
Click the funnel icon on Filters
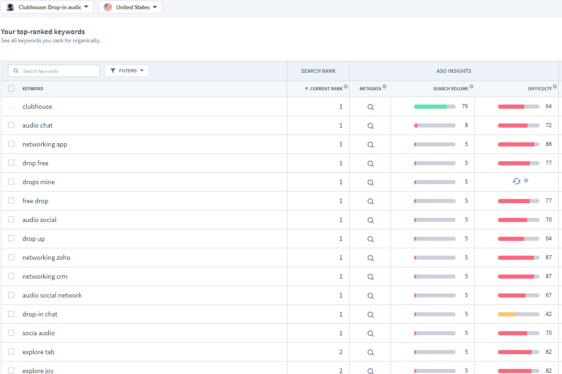[x=113, y=71]
